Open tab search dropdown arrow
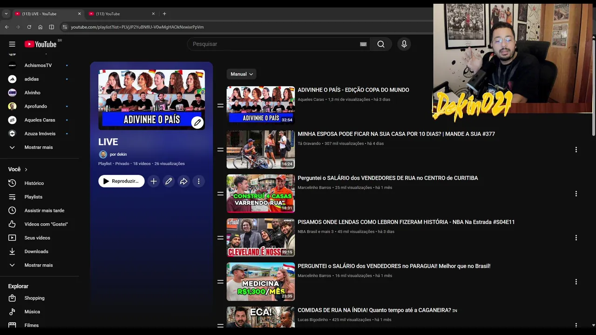The height and width of the screenshot is (335, 596). pyautogui.click(x=6, y=14)
